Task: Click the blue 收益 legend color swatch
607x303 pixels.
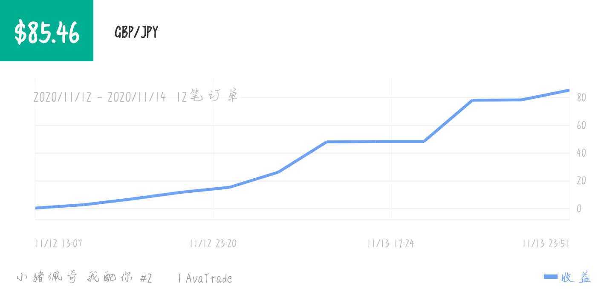Action: tap(551, 277)
